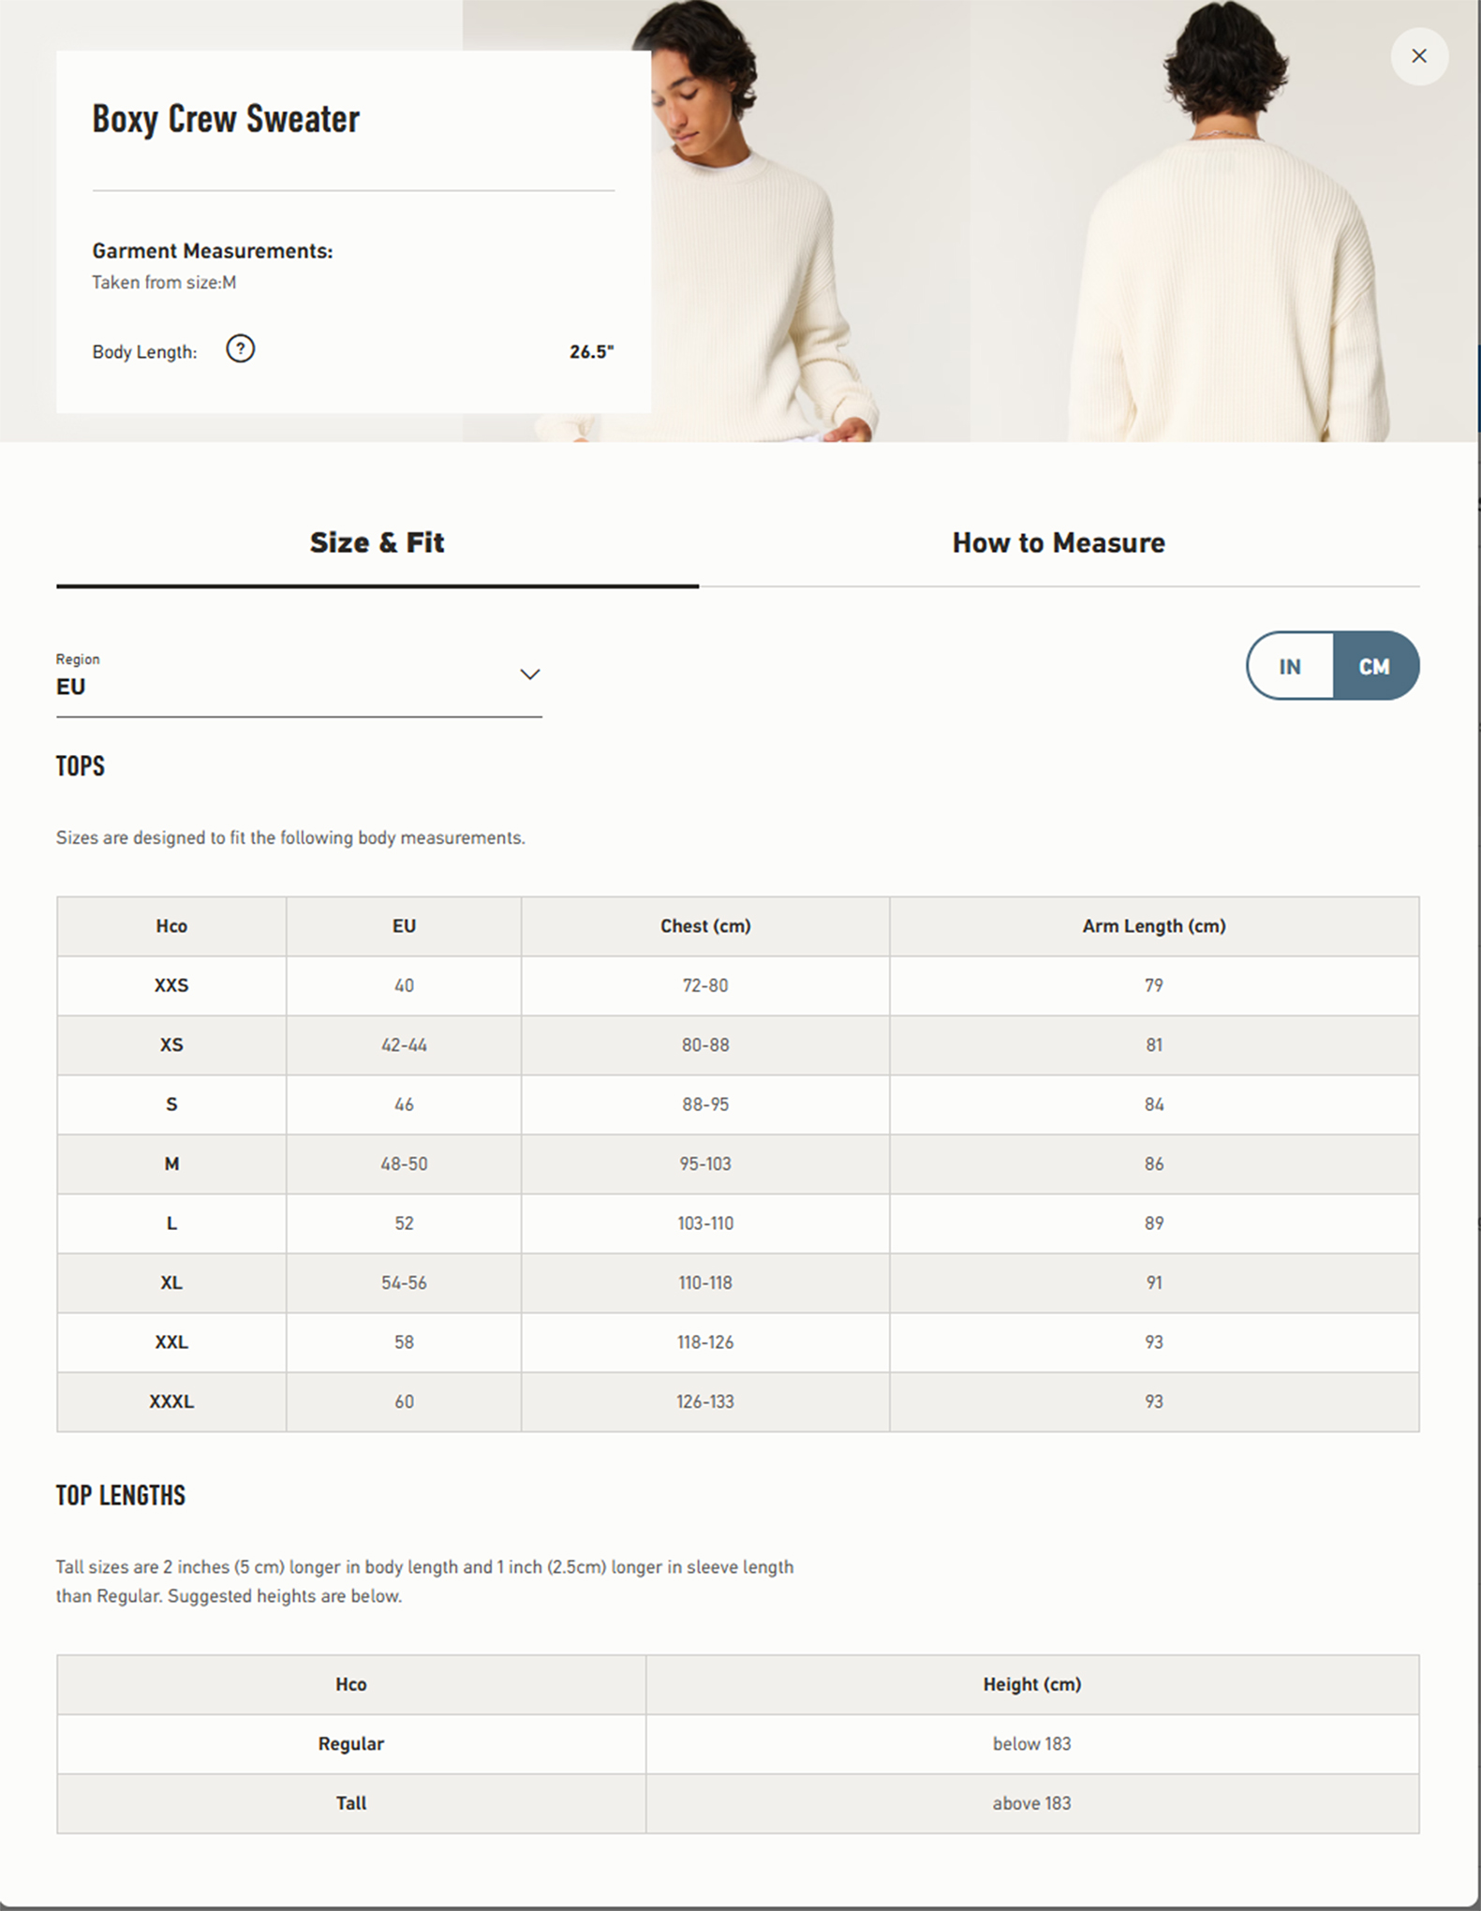Click the Arm Length (cm) column header
Image resolution: width=1481 pixels, height=1911 pixels.
tap(1154, 926)
